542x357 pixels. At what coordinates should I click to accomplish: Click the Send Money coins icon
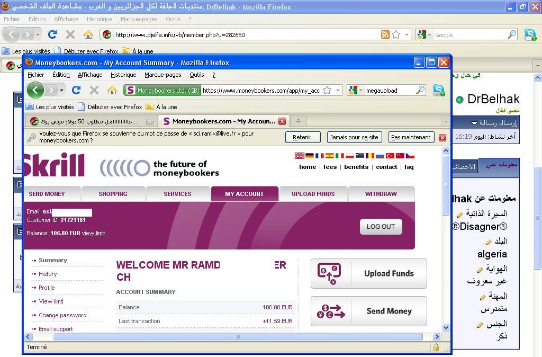pos(331,311)
